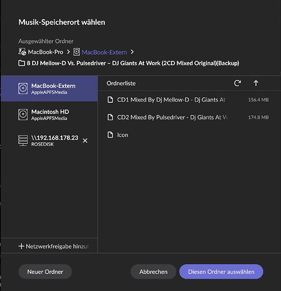Click the Icon file's document icon

(110, 135)
